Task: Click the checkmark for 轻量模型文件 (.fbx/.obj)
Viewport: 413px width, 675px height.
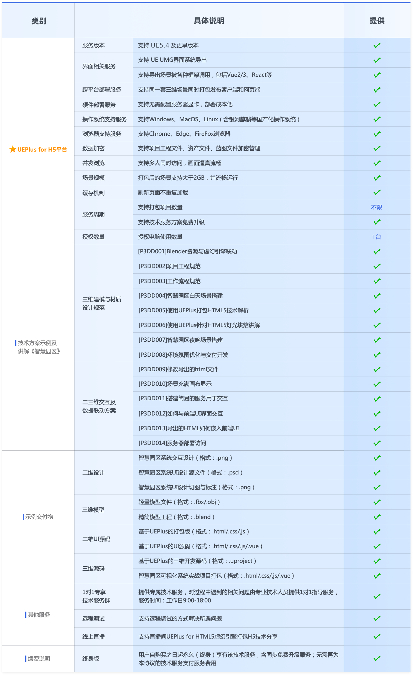Action: tap(377, 502)
